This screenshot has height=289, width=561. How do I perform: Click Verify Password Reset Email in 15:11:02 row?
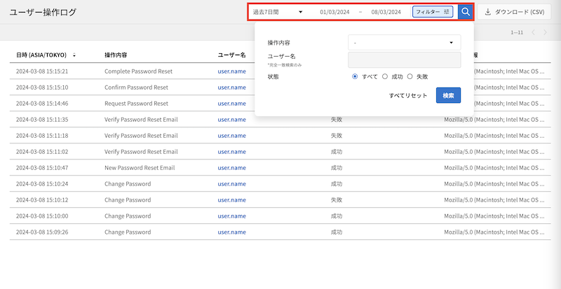141,151
